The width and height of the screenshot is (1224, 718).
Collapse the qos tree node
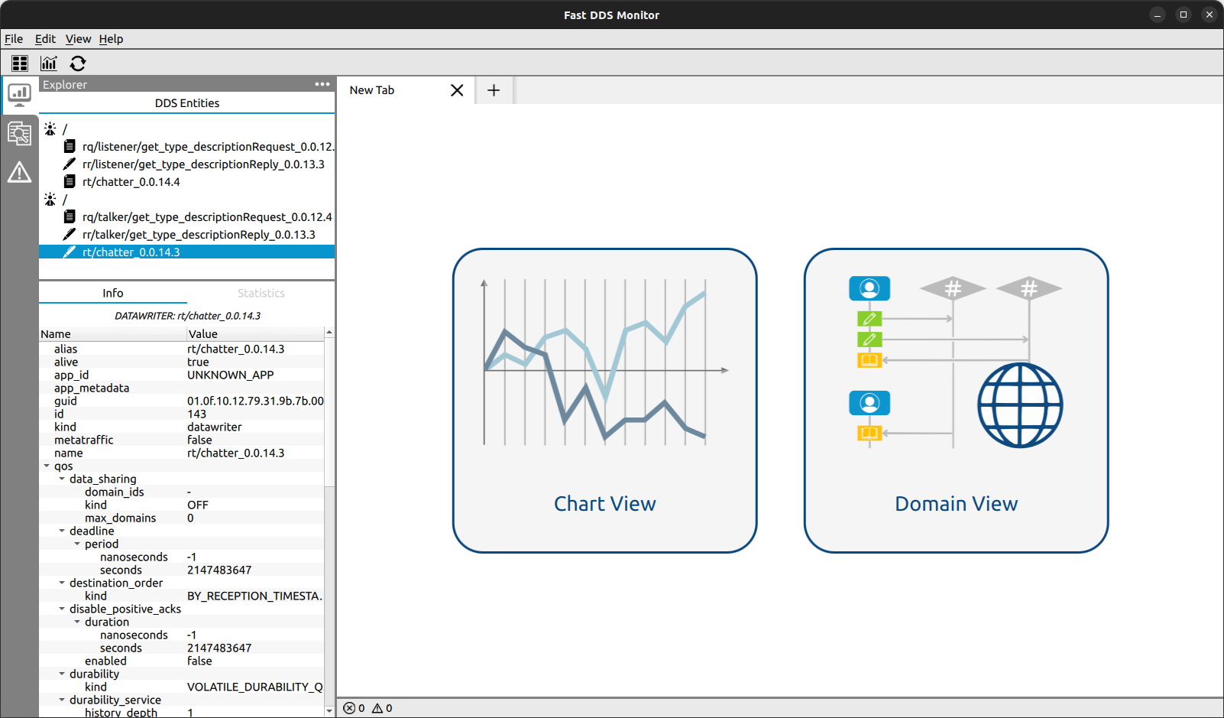click(x=47, y=466)
